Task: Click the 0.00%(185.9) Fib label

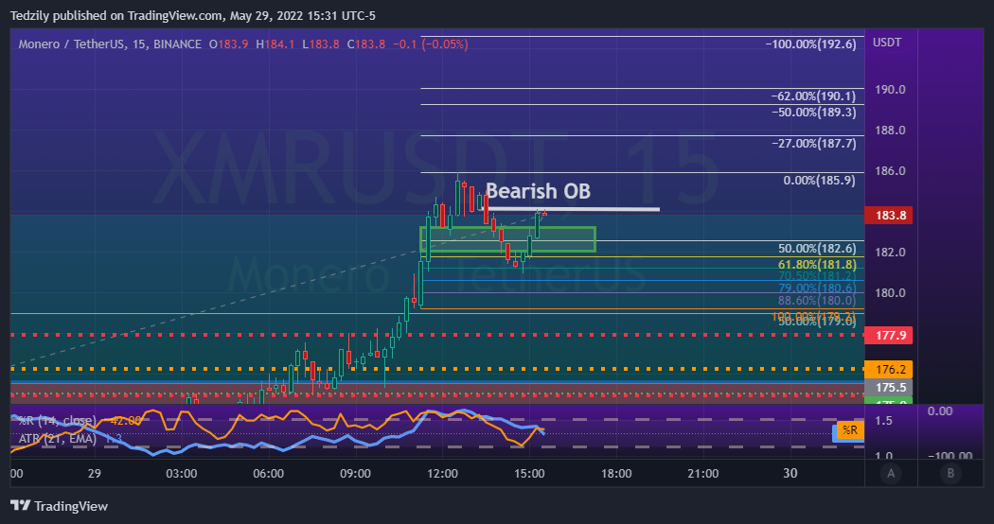Action: coord(819,181)
